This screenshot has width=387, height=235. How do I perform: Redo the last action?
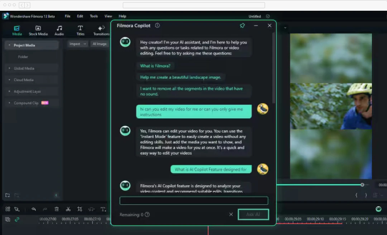45,209
